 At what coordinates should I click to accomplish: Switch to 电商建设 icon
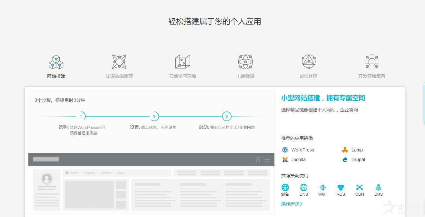pyautogui.click(x=245, y=62)
